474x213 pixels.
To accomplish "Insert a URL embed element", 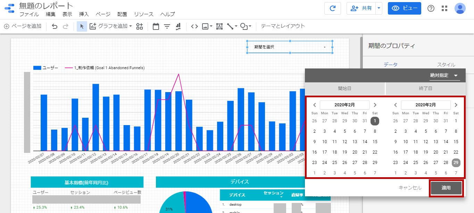I will click(x=194, y=26).
